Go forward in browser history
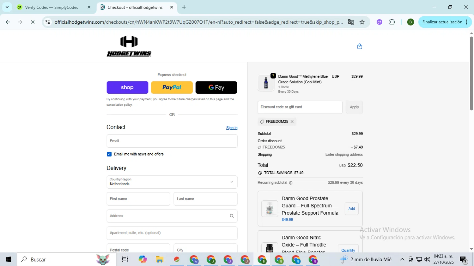The width and height of the screenshot is (474, 266). tap(20, 22)
